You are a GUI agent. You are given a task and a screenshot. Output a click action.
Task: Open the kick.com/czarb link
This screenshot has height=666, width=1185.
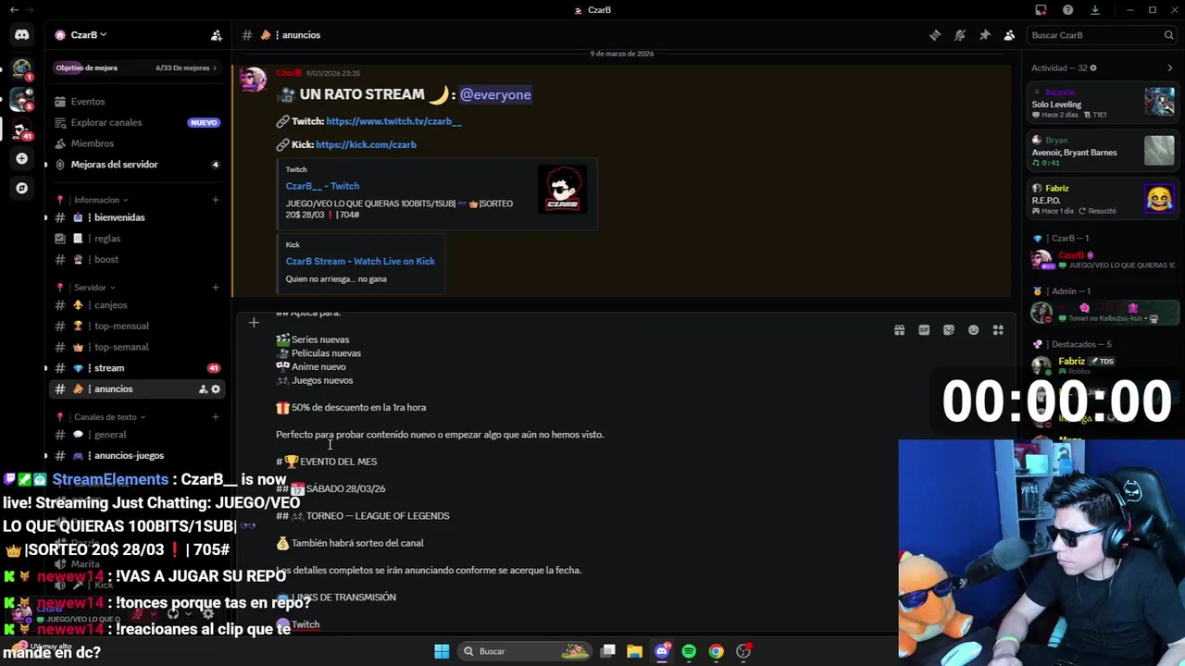(x=366, y=144)
